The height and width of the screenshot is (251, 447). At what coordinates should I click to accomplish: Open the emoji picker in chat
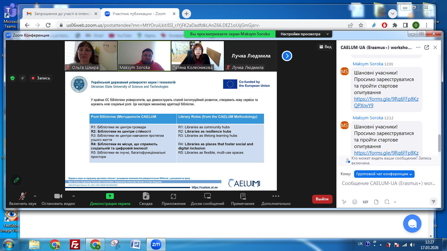pyautogui.click(x=355, y=202)
